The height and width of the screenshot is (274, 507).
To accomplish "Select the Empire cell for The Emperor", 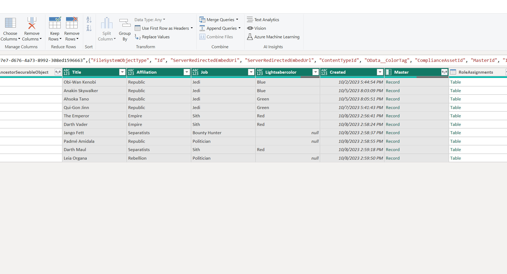I will (159, 116).
